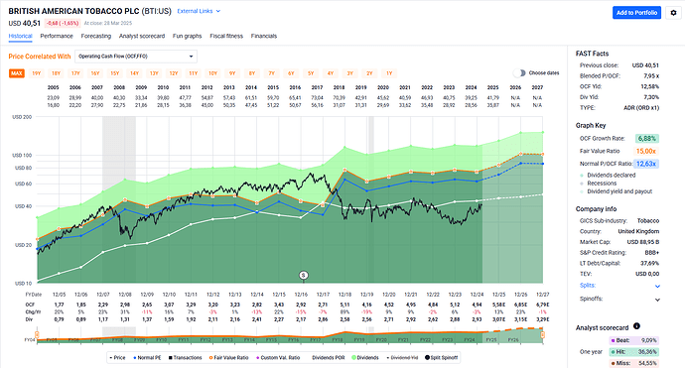
Task: Select the 2Y time range
Action: click(x=369, y=73)
